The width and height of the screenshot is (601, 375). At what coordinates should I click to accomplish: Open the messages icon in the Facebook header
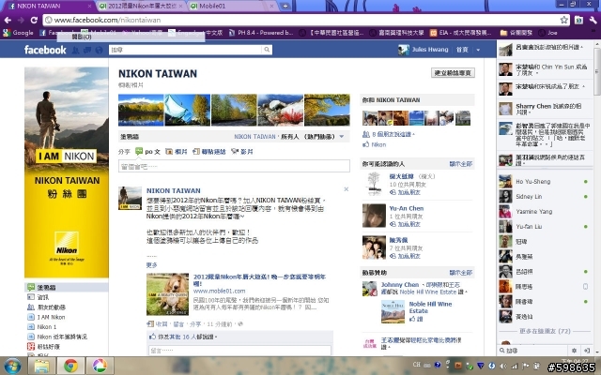(87, 50)
